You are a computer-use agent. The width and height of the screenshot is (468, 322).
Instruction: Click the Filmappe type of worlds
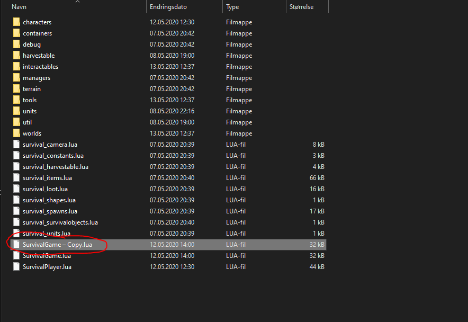(x=239, y=133)
